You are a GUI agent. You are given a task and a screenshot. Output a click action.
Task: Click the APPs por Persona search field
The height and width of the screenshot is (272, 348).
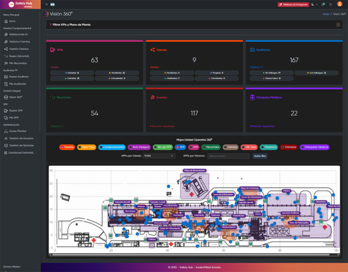click(228, 156)
